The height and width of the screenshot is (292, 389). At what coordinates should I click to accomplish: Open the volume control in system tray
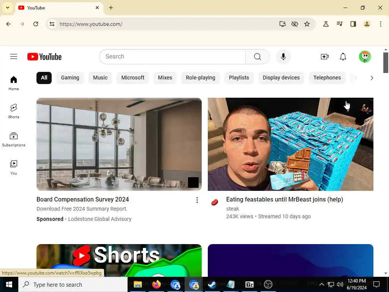coord(340,284)
